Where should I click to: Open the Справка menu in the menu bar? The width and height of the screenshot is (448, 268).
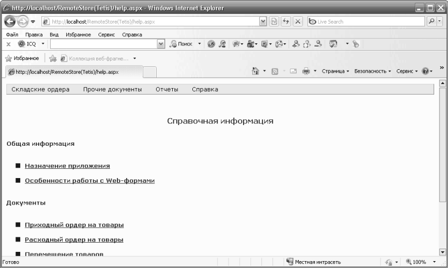click(x=132, y=35)
